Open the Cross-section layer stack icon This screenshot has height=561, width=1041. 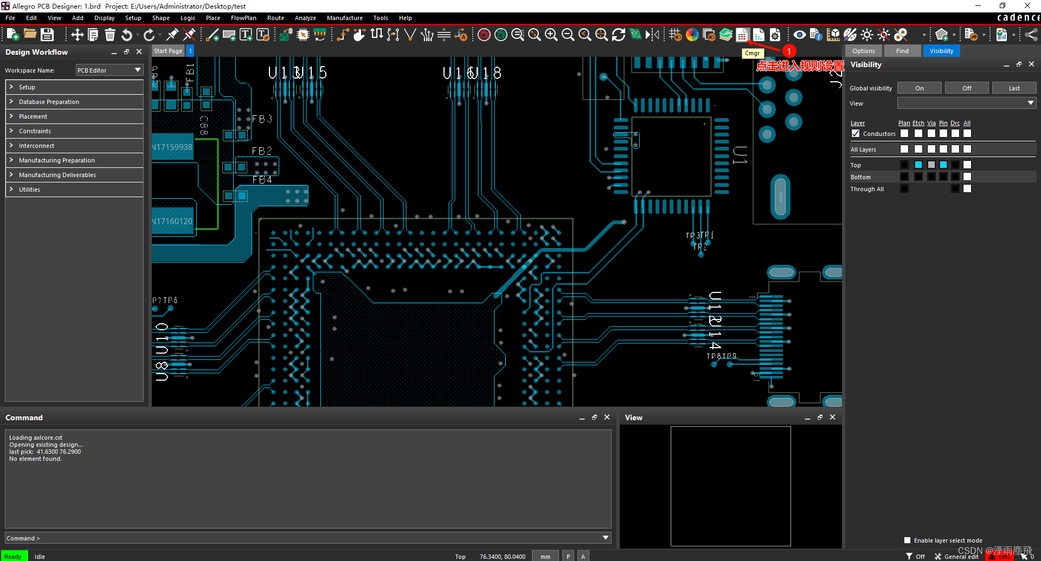click(x=726, y=35)
